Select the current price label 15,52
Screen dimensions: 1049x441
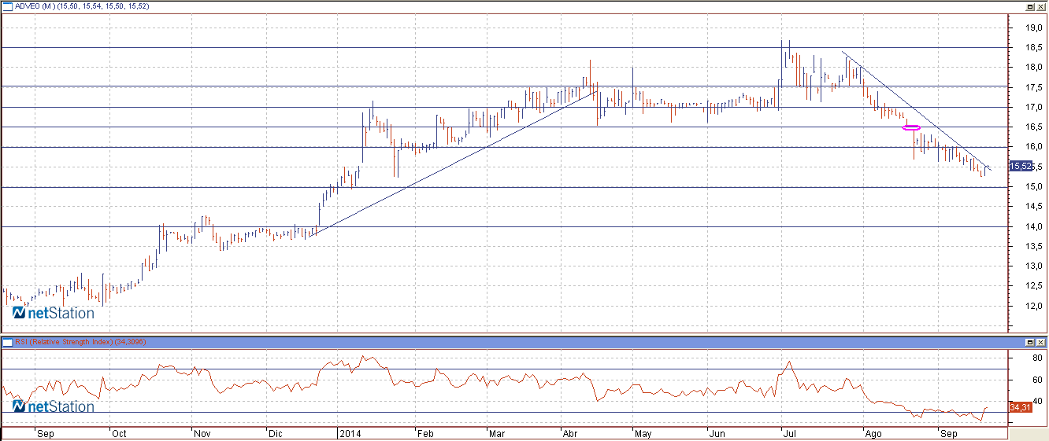click(x=1021, y=166)
